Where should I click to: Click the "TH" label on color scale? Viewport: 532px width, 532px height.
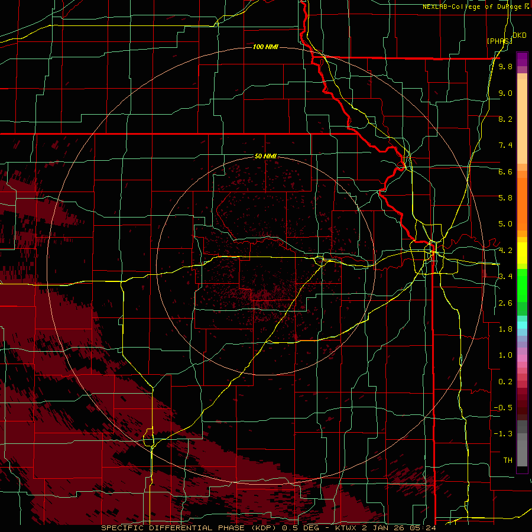508,460
